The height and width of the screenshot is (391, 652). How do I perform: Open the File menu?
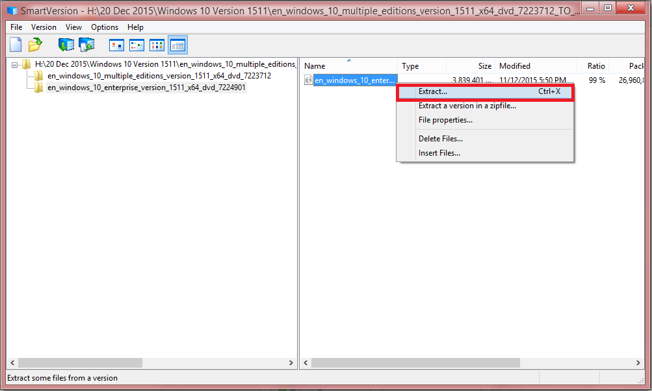(16, 27)
